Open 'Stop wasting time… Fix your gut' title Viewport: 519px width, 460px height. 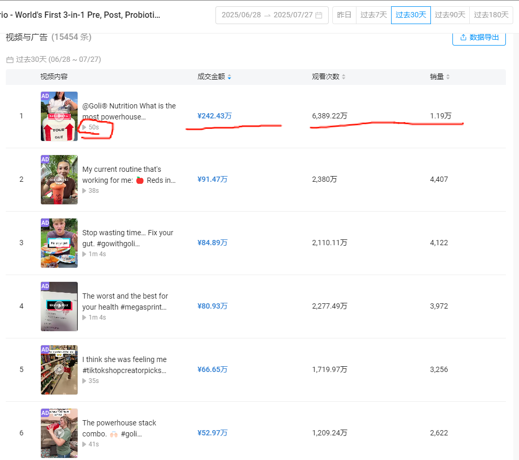pyautogui.click(x=128, y=238)
